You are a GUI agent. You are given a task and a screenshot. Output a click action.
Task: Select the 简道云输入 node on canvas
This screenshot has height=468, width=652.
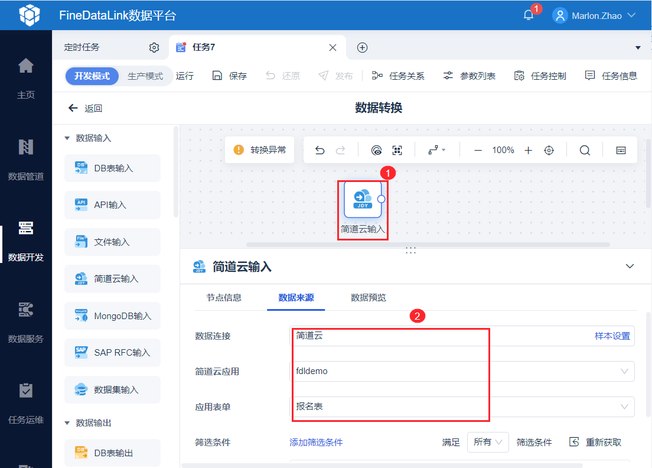point(363,200)
